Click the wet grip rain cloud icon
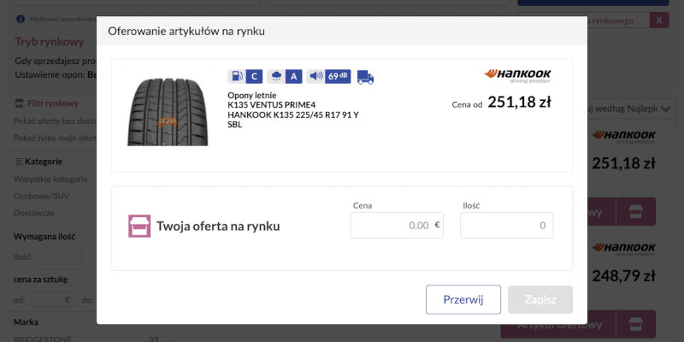The height and width of the screenshot is (342, 684). pos(275,76)
